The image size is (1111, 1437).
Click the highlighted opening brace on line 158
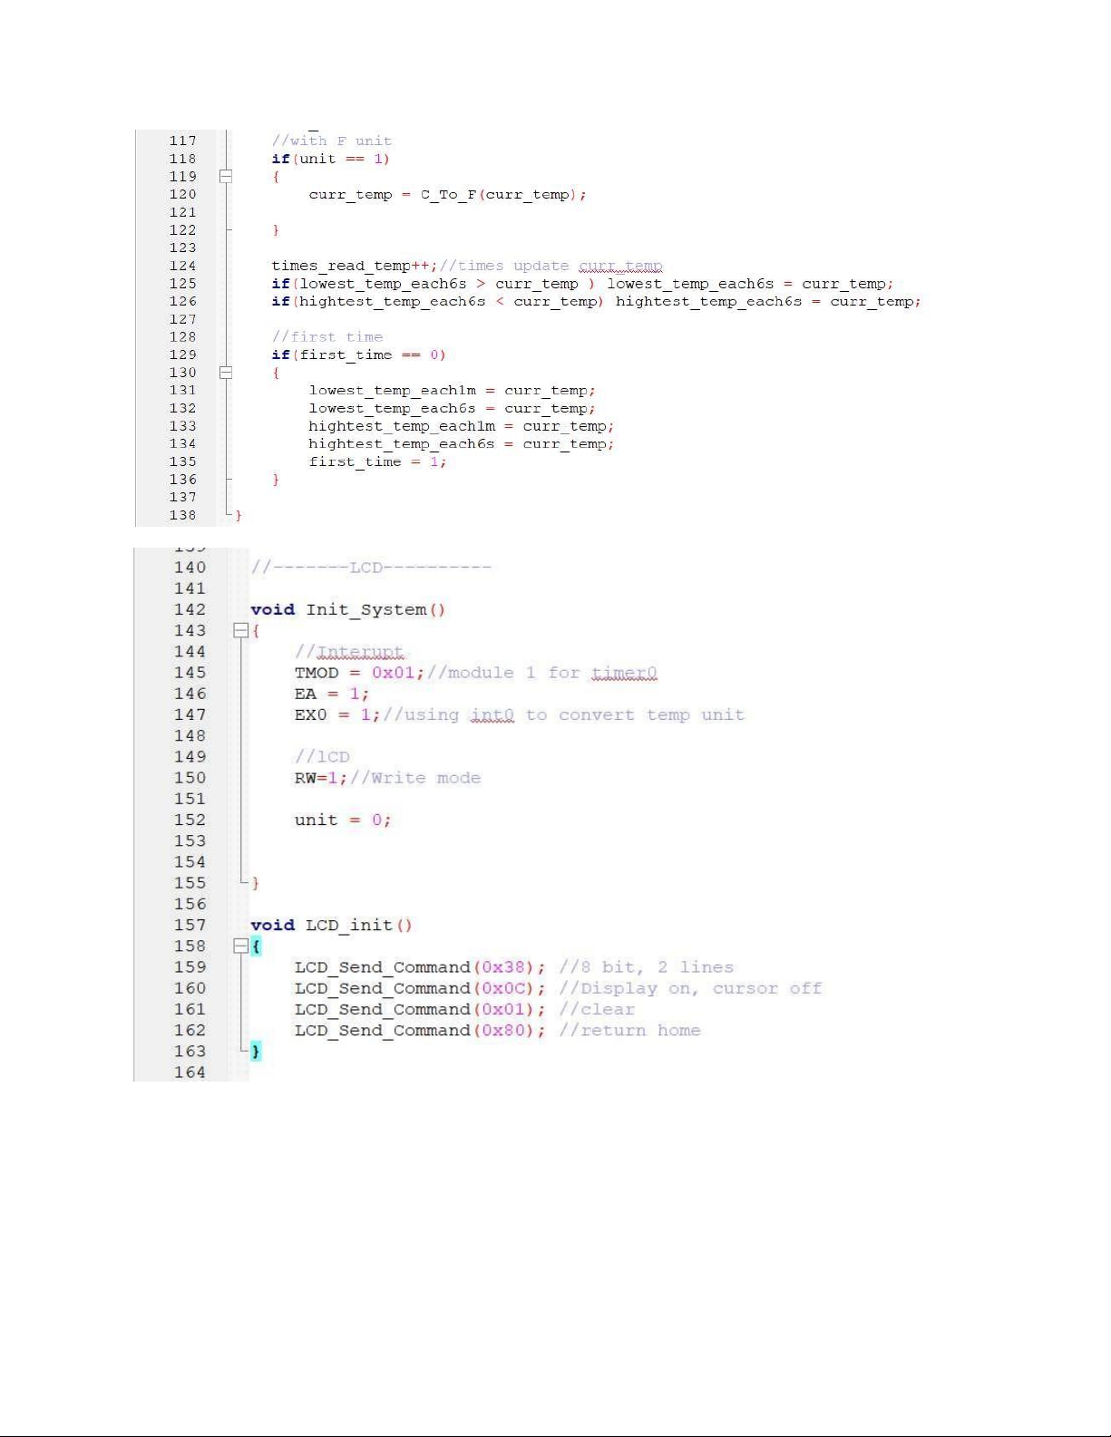pyautogui.click(x=256, y=946)
